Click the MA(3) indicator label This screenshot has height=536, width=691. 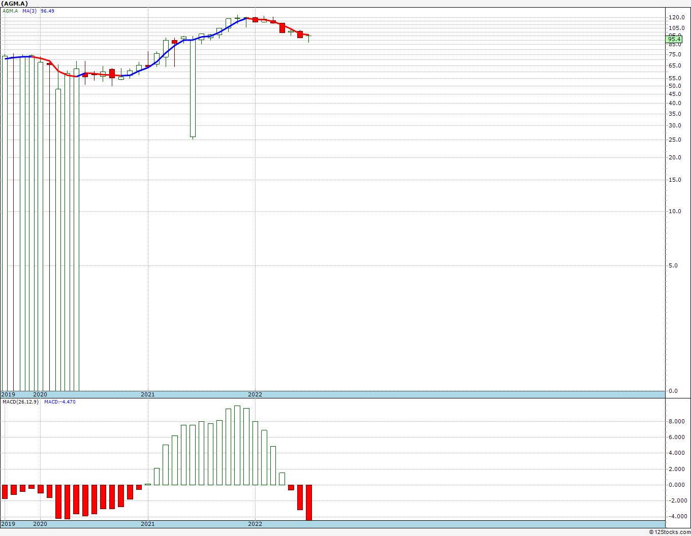tap(29, 11)
